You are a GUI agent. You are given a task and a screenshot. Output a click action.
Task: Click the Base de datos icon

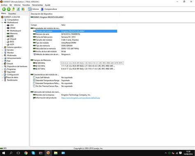[x=5, y=77]
